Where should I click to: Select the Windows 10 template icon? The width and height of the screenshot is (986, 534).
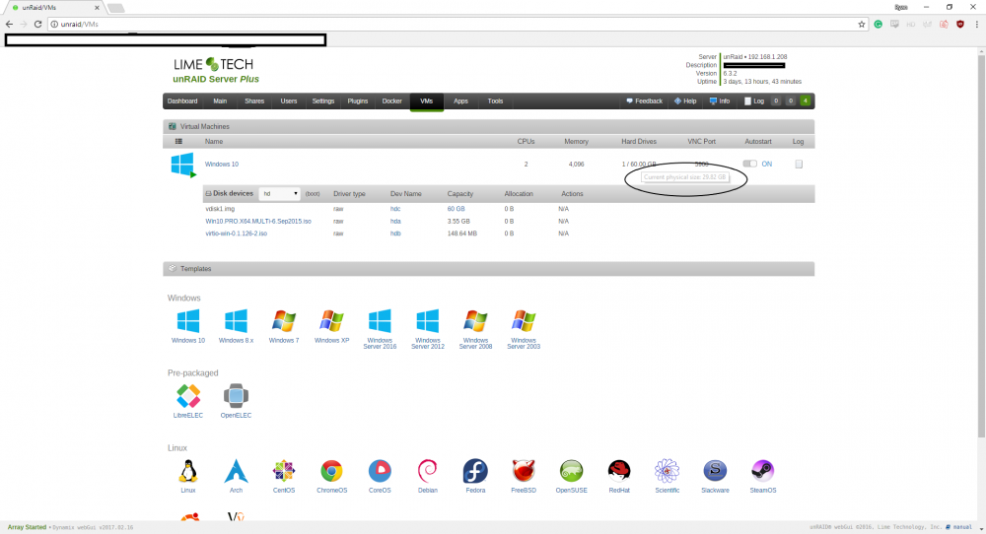tap(188, 321)
